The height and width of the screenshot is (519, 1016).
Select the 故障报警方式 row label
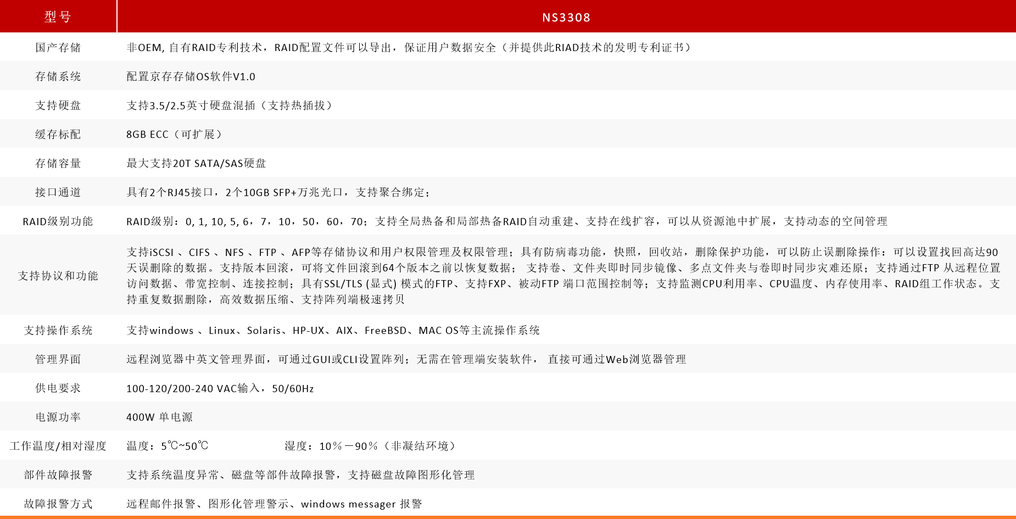[58, 504]
